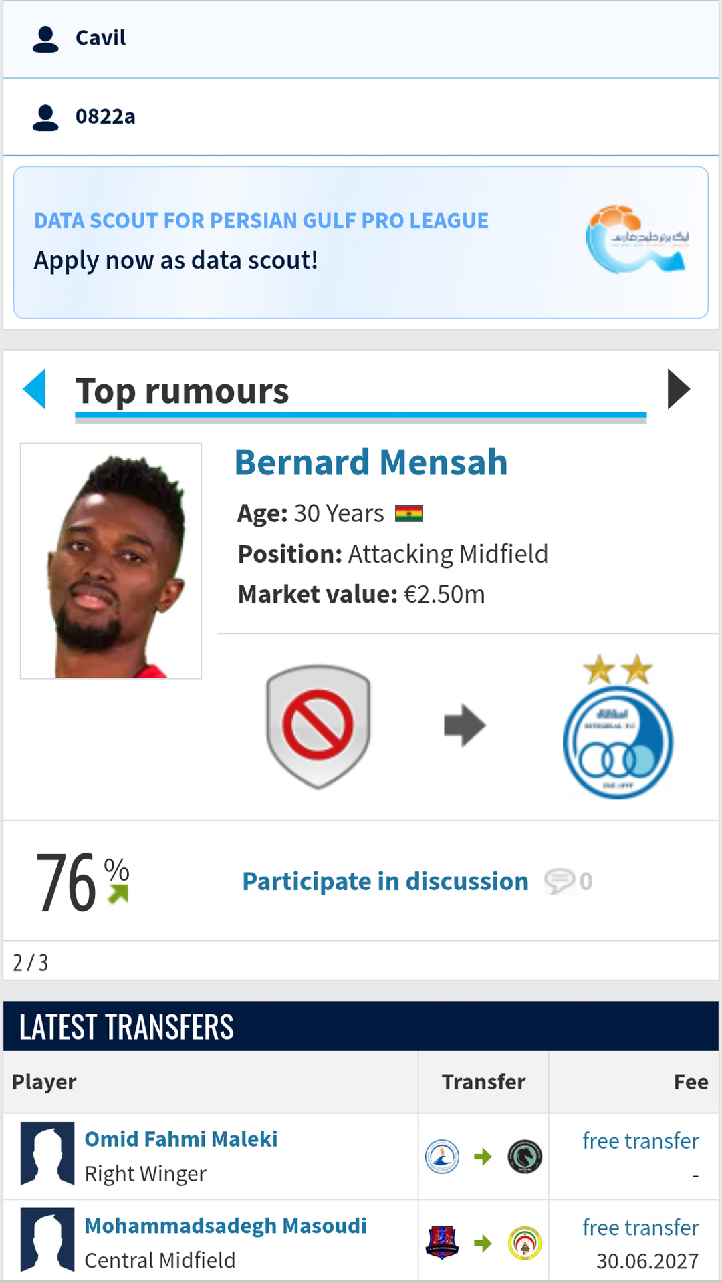Go to next top rumour

678,389
